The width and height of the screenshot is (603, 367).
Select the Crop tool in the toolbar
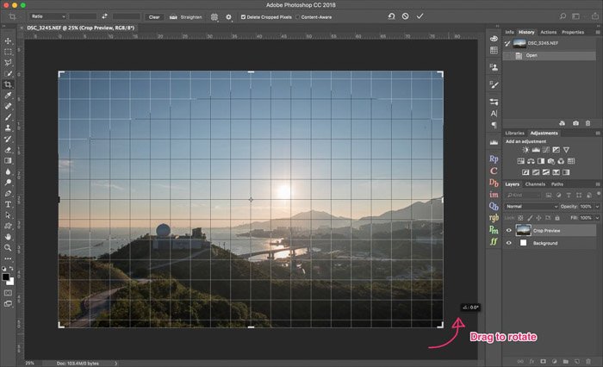pyautogui.click(x=8, y=84)
